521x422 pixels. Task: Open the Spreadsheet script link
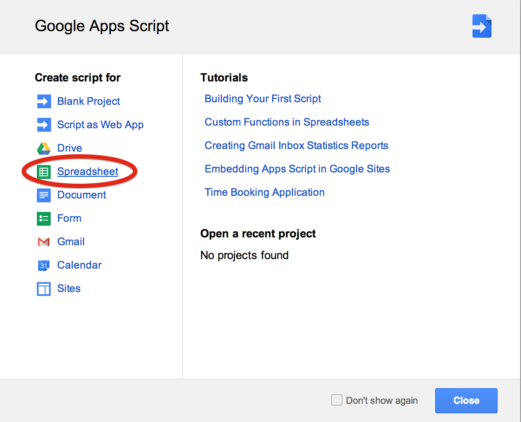click(88, 172)
